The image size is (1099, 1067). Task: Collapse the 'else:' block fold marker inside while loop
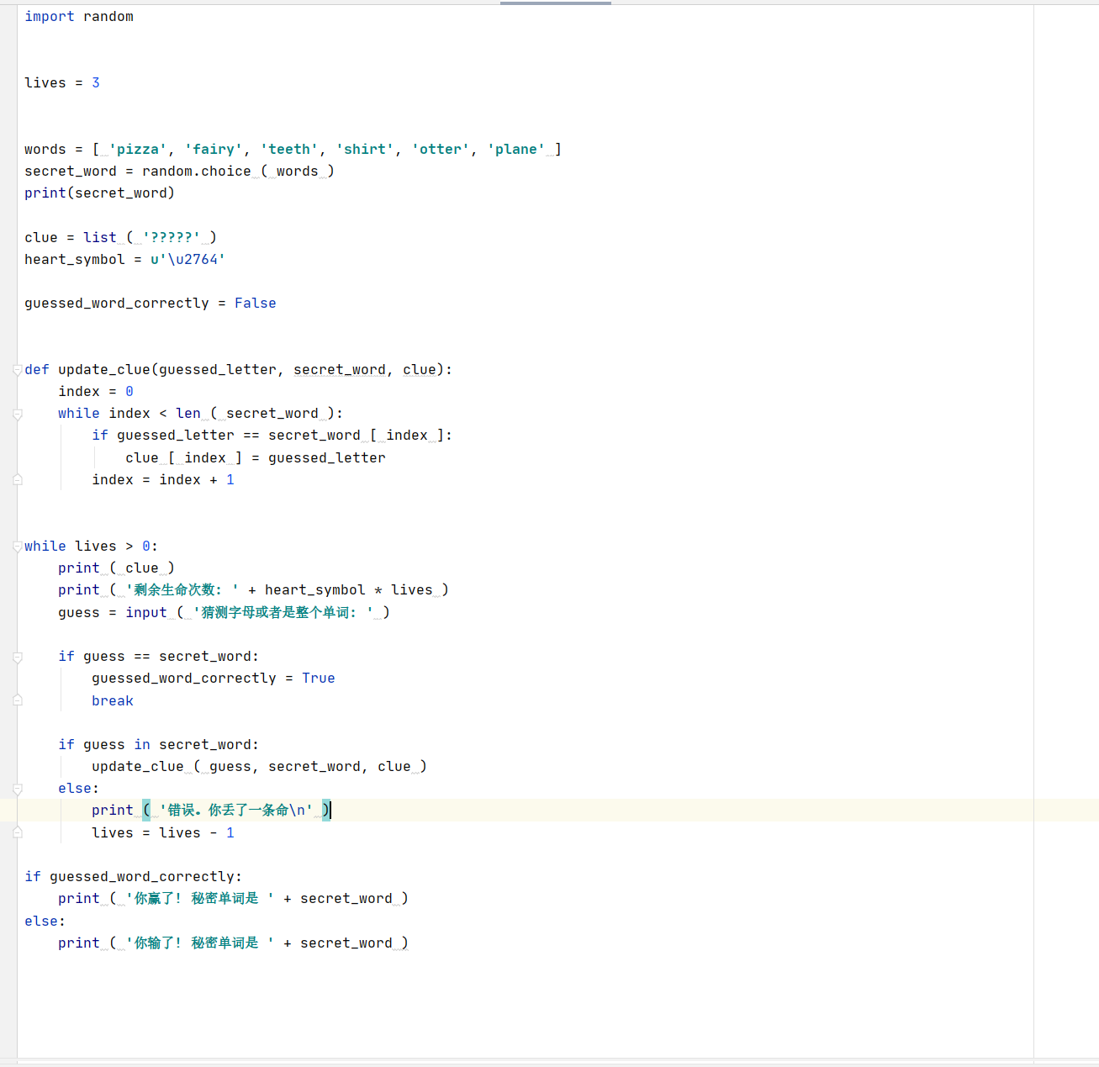click(18, 789)
